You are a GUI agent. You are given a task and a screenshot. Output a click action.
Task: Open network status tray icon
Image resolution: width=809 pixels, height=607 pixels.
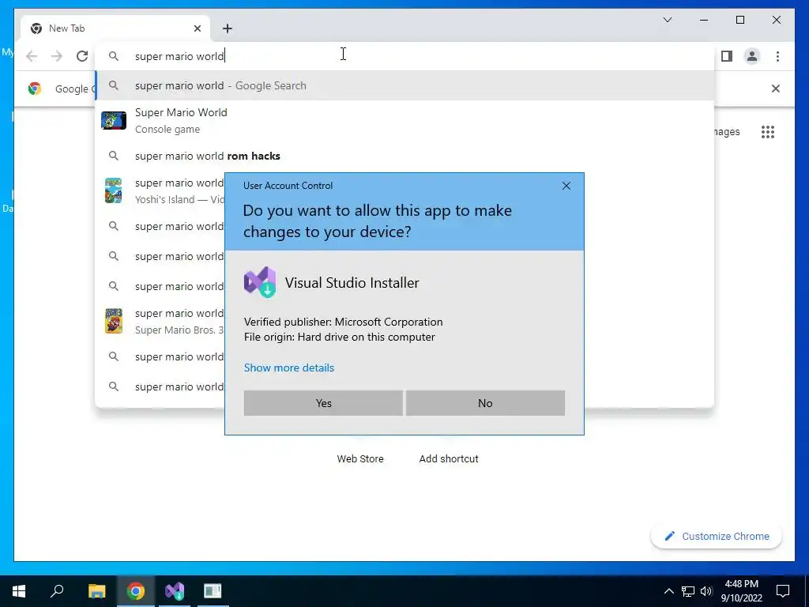tap(688, 591)
